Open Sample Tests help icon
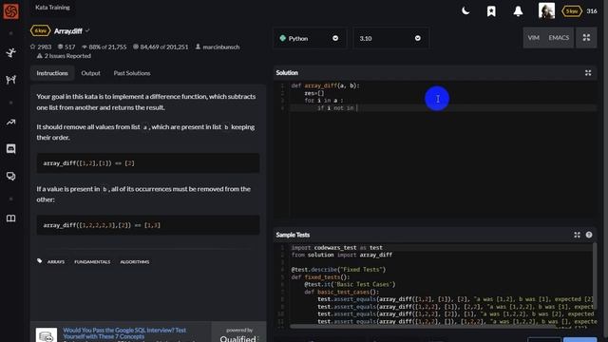The image size is (608, 342). 589,235
